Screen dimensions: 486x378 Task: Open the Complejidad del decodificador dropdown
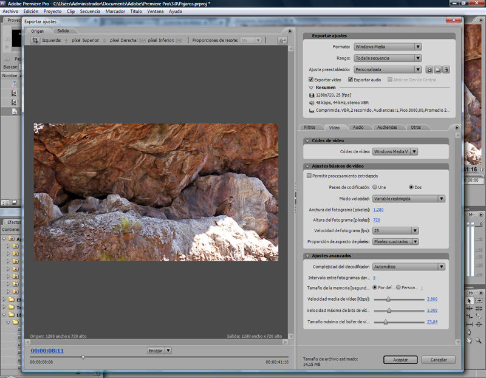409,267
